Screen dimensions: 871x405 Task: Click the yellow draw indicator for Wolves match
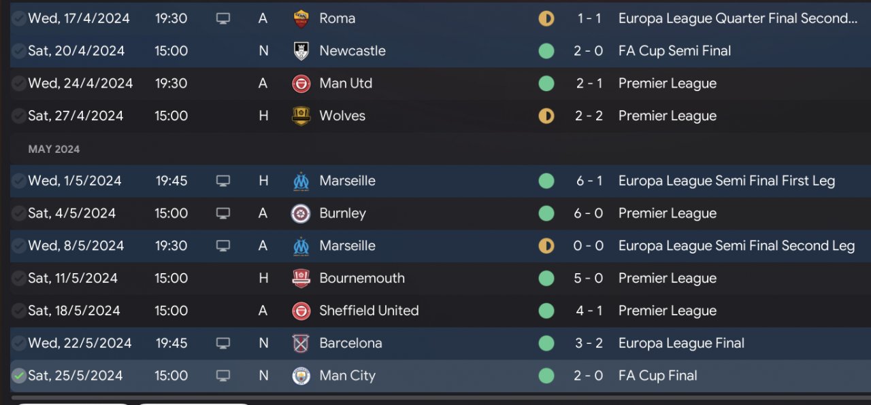pyautogui.click(x=546, y=116)
